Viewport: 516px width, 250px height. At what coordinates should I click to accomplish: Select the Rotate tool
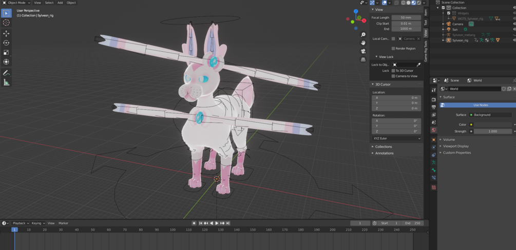click(6, 43)
